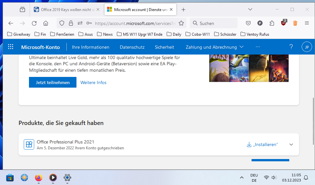Image resolution: width=315 pixels, height=185 pixels.
Task: Open News bookmarks folder
Action: 105,34
